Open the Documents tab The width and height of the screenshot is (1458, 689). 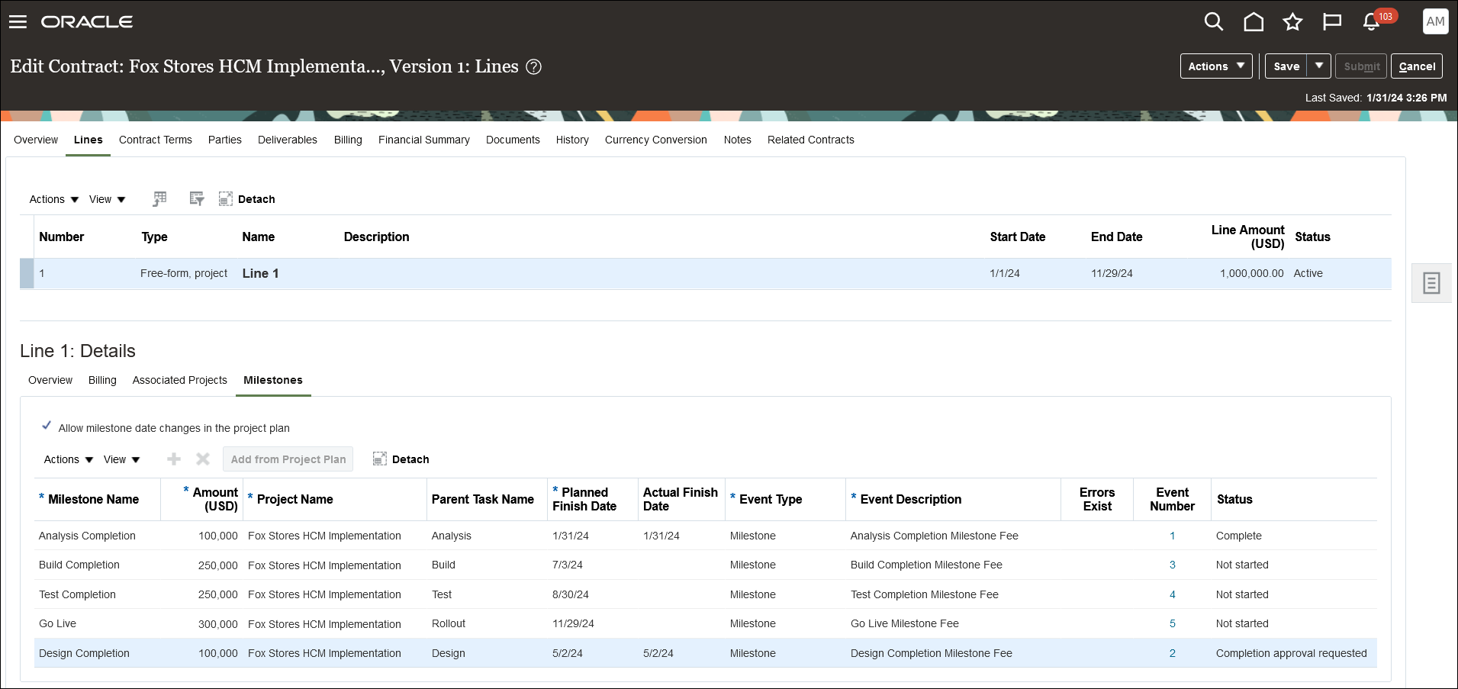click(513, 140)
